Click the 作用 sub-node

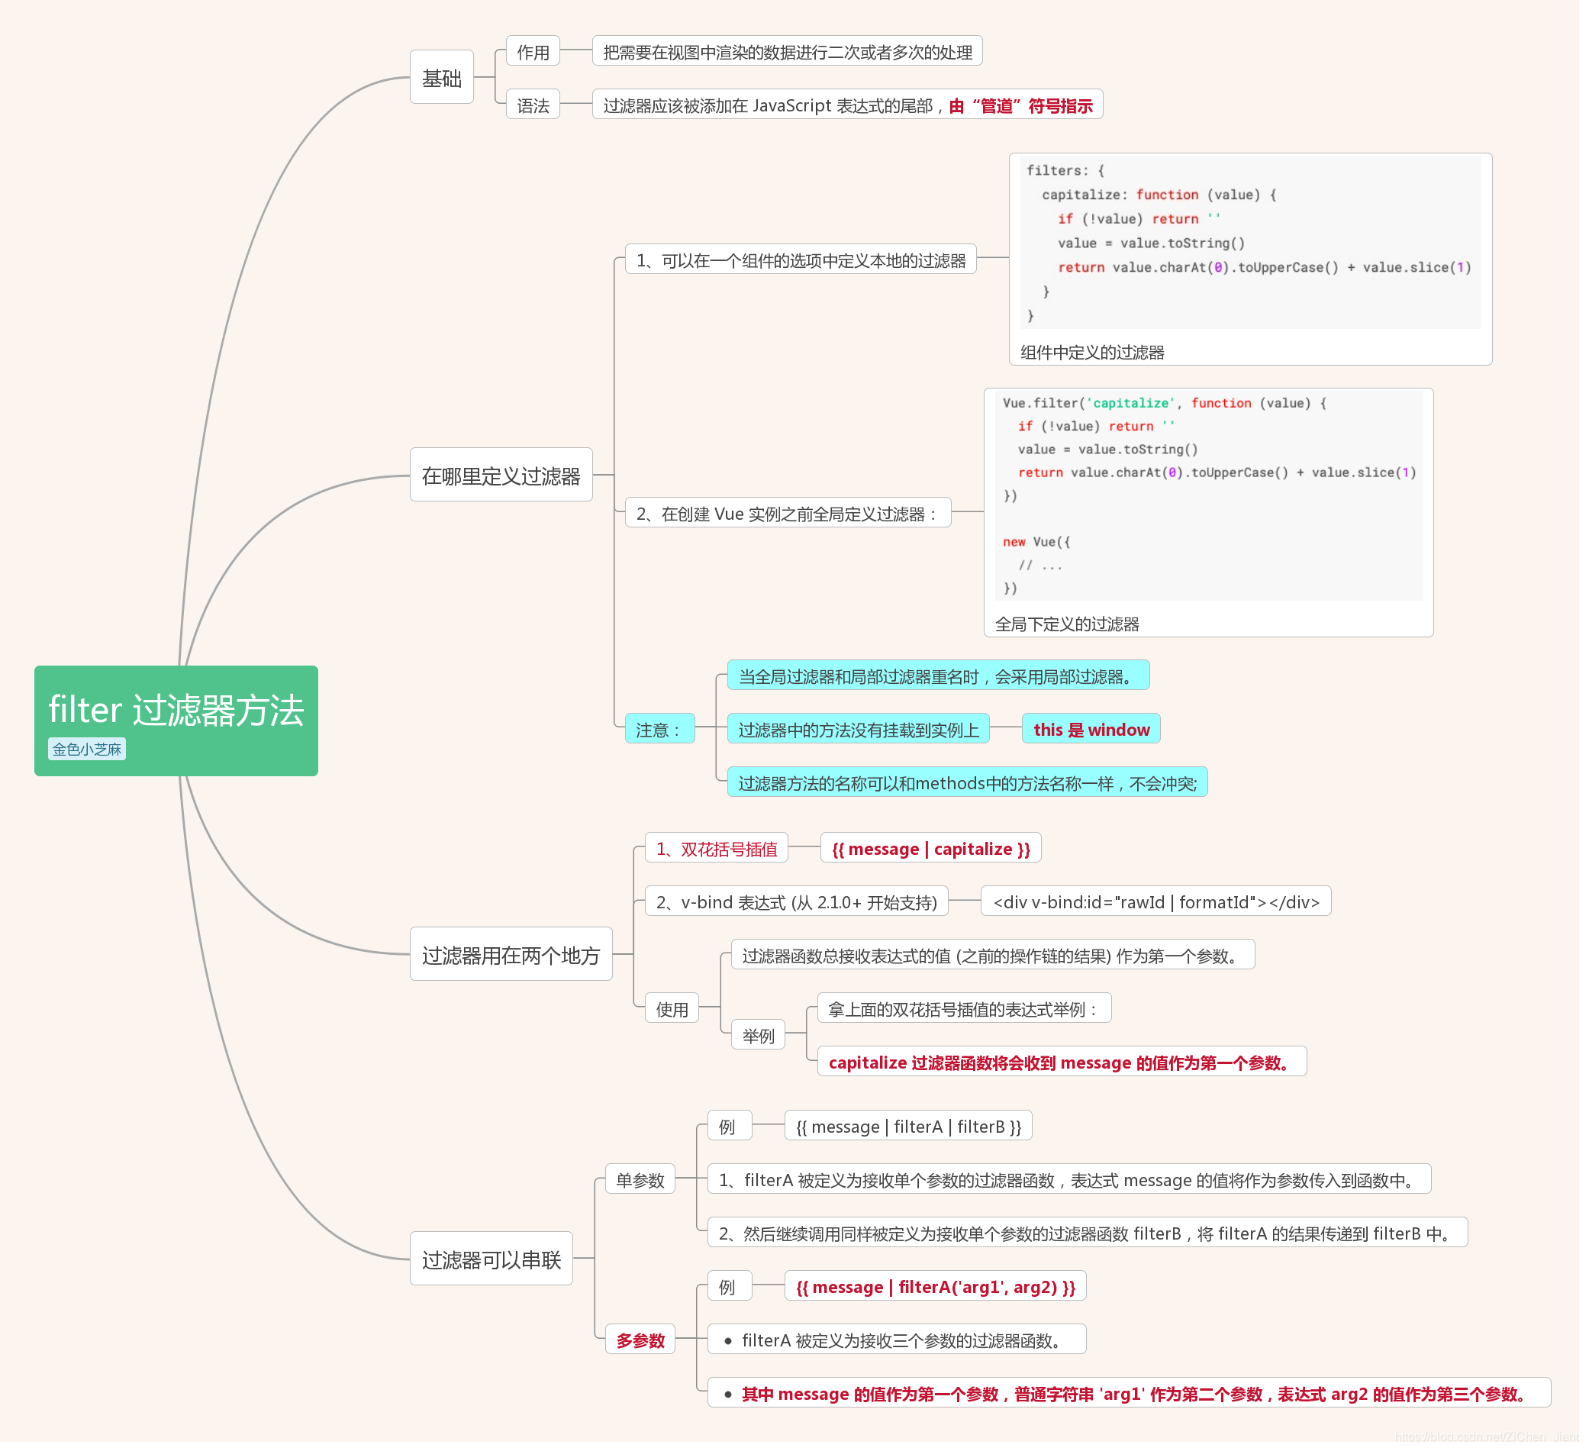click(533, 52)
